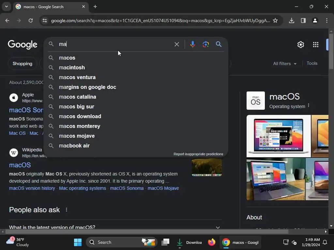
Task: Clear the search box with X icon
Action: (176, 44)
